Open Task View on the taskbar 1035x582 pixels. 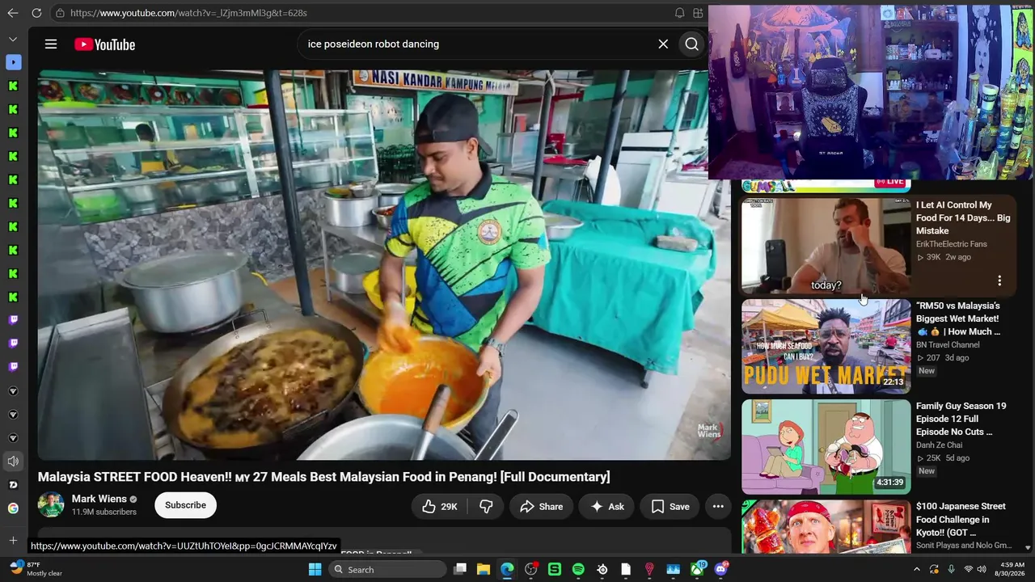coord(460,570)
